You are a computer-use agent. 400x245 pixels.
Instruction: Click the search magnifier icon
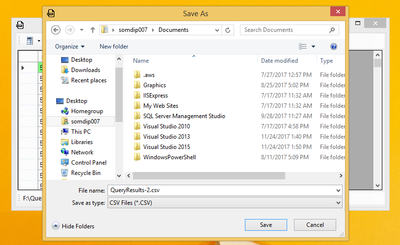coord(332,30)
